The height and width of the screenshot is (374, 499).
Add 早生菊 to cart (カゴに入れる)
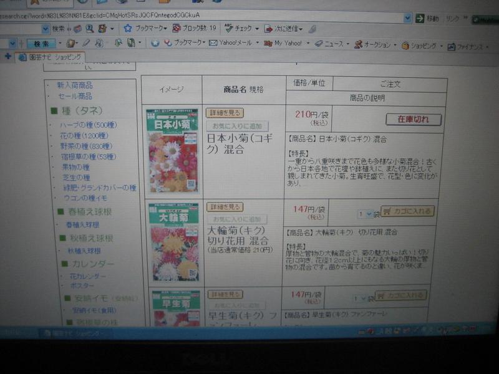400,295
